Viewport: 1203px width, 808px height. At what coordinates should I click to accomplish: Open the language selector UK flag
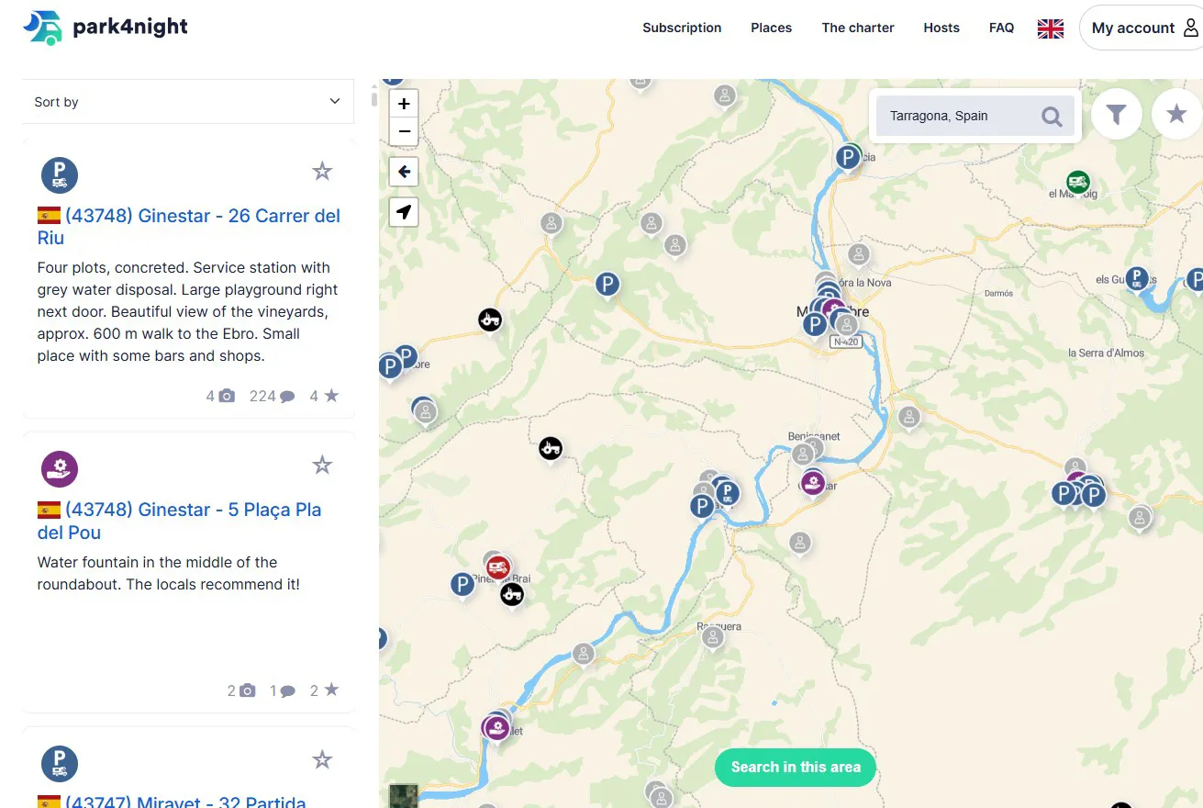(x=1051, y=28)
